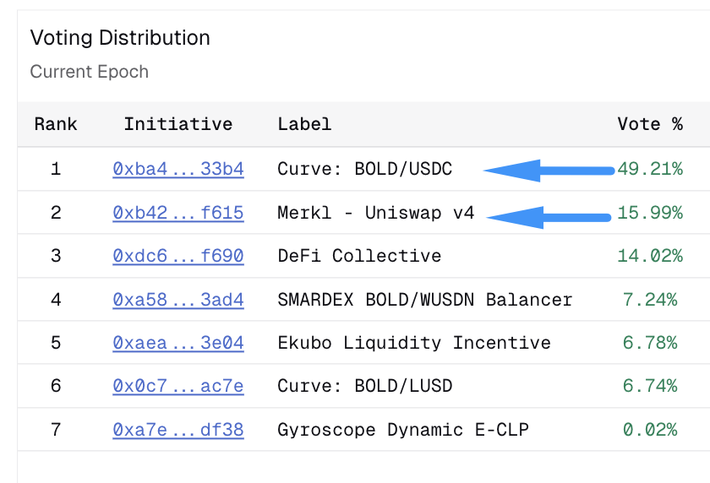The height and width of the screenshot is (483, 710).
Task: Select the Ekubo Liquidity Incentive label
Action: coord(414,343)
